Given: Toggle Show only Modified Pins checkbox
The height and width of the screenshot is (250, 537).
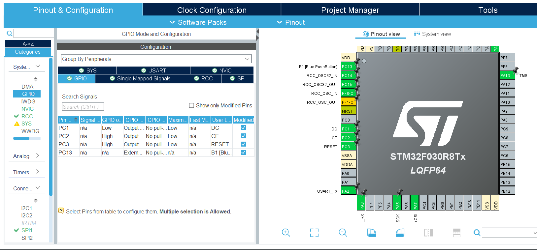Looking at the screenshot, I should point(191,105).
